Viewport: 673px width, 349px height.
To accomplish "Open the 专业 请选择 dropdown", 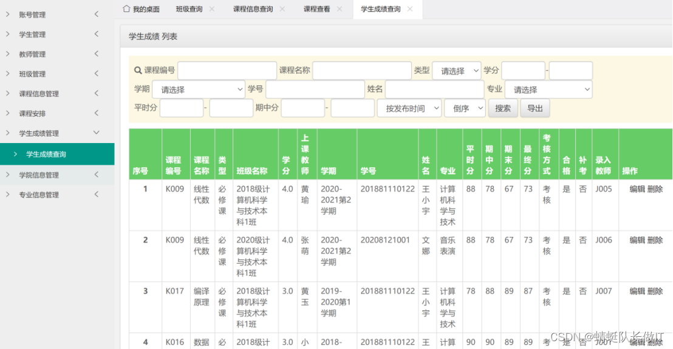I will pos(548,89).
